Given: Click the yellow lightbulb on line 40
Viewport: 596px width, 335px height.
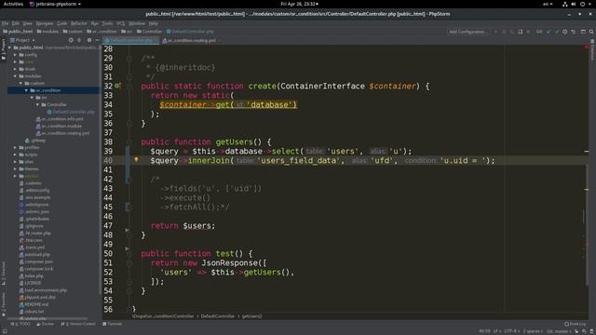Looking at the screenshot, I should (136, 160).
